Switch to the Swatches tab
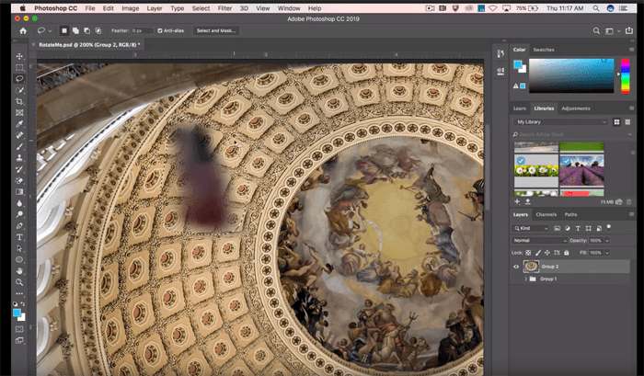 [x=544, y=50]
